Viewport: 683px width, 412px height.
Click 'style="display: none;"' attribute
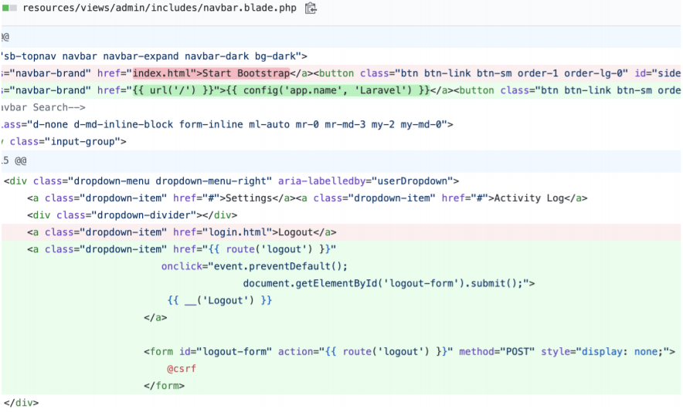point(605,352)
